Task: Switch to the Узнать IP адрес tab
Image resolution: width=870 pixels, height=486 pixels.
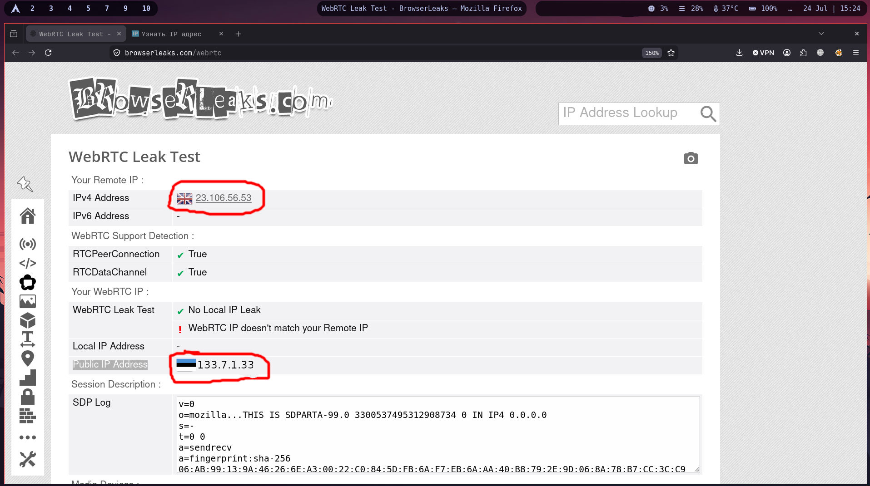Action: pos(177,34)
